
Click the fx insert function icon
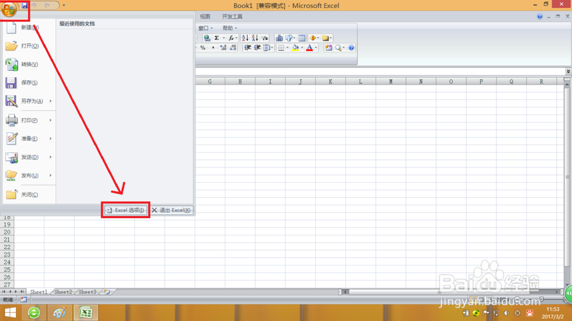point(231,38)
